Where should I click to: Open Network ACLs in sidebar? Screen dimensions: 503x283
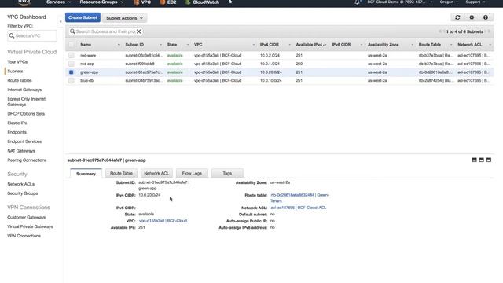[x=21, y=184]
